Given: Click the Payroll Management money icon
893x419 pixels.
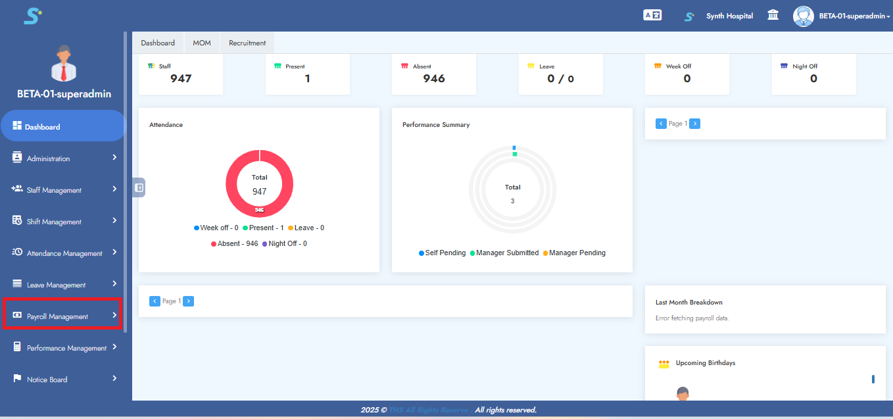Looking at the screenshot, I should tap(17, 316).
